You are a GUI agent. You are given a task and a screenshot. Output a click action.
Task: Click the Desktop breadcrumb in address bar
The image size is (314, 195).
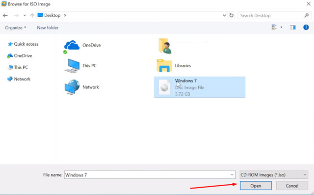click(52, 15)
